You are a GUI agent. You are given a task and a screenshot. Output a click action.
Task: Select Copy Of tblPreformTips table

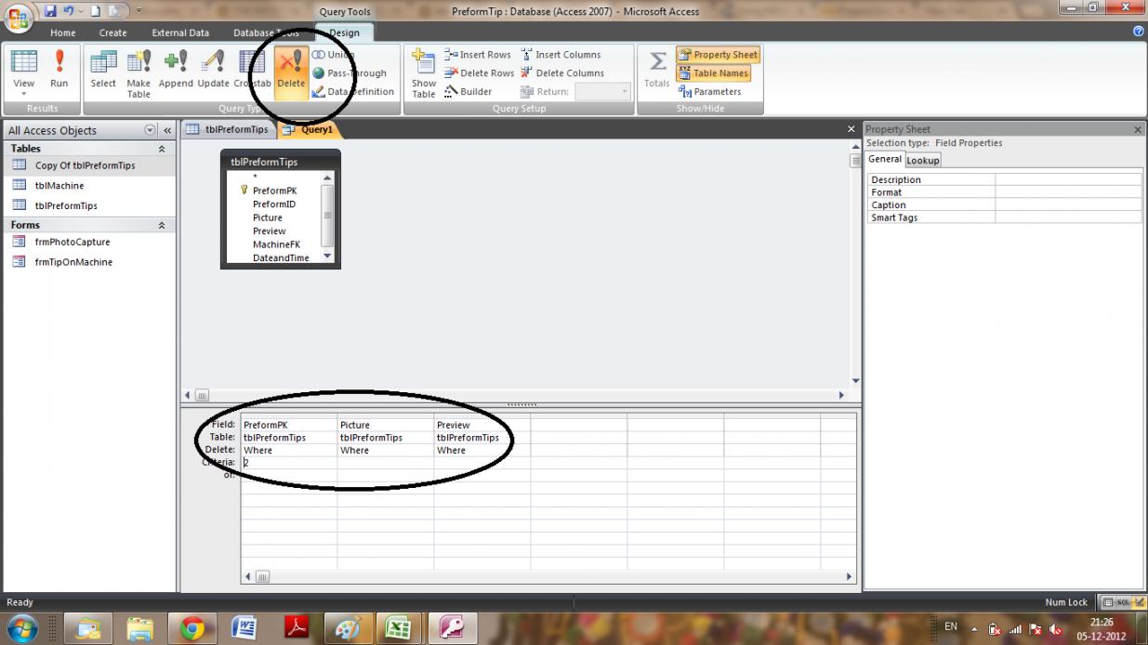coord(89,165)
